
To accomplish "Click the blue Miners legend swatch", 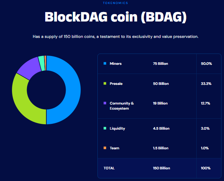I will point(105,63).
